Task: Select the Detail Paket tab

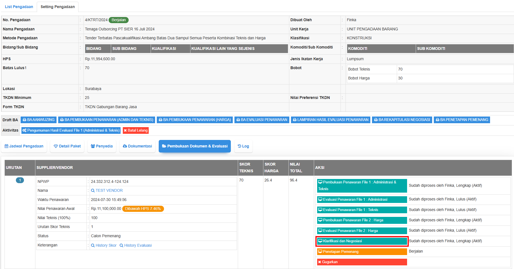Action: pos(67,146)
